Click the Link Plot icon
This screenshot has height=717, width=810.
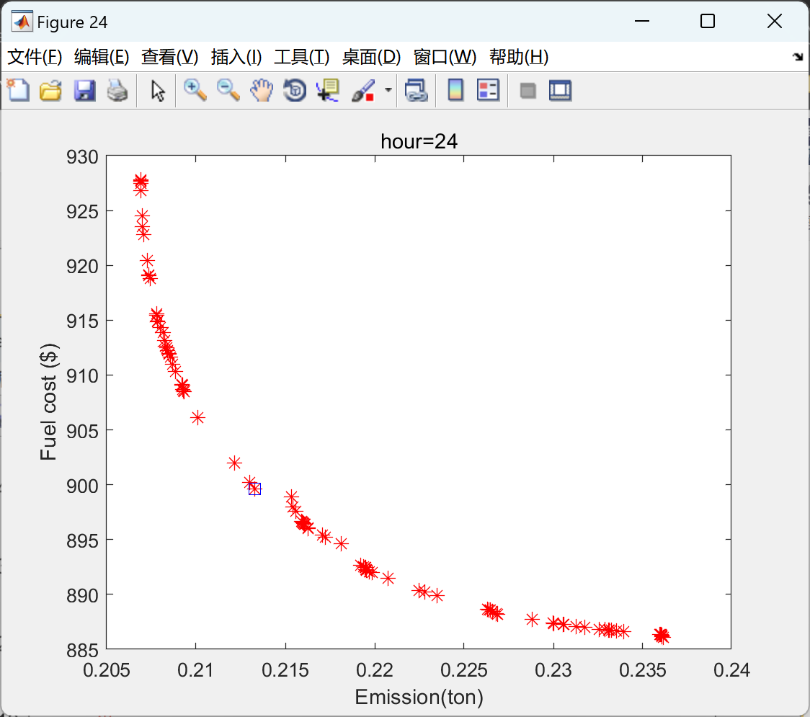click(x=416, y=90)
